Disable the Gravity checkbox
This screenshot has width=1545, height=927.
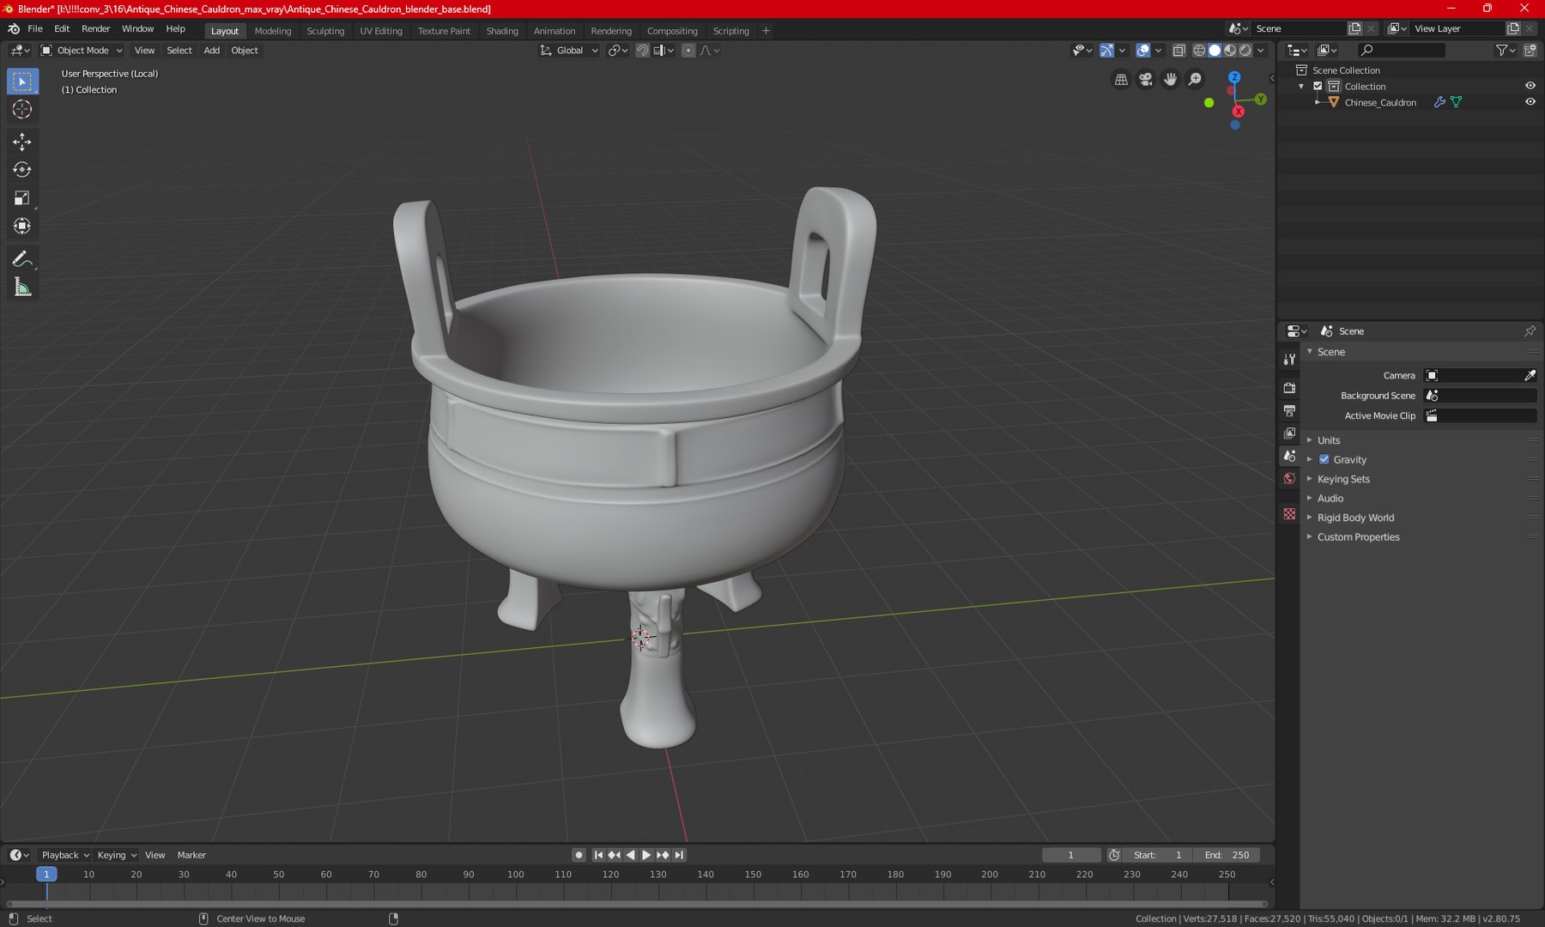tap(1324, 459)
